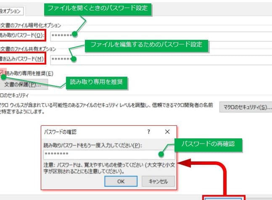Click キャンセル in パスワードの確認 dialog
Image resolution: width=272 pixels, height=200 pixels.
(x=158, y=181)
